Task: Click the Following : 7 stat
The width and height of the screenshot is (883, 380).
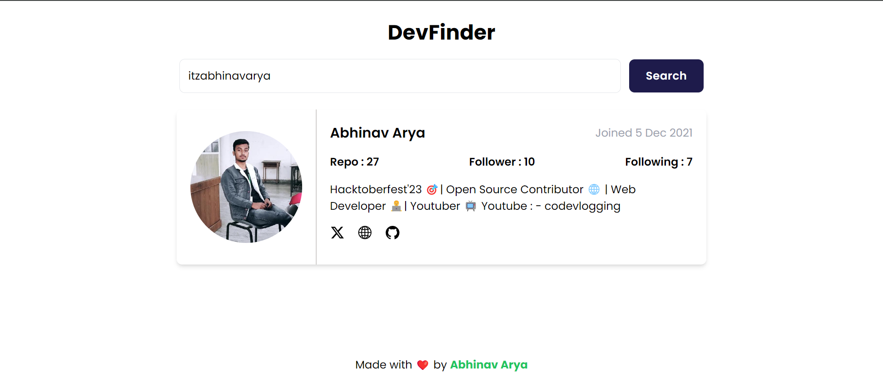Action: [x=659, y=162]
